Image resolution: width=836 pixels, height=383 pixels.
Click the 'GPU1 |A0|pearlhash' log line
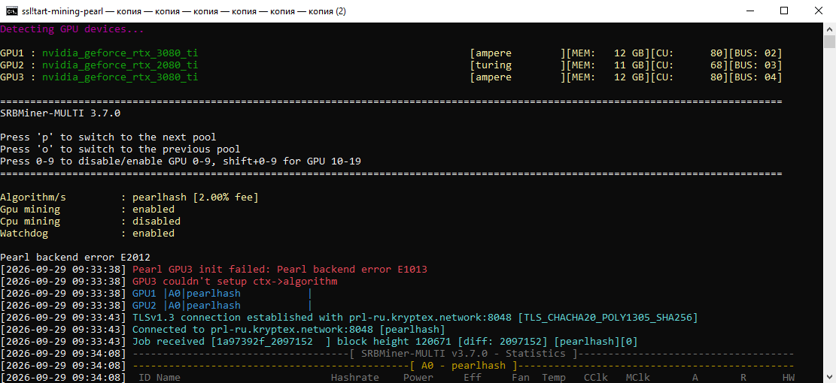222,294
